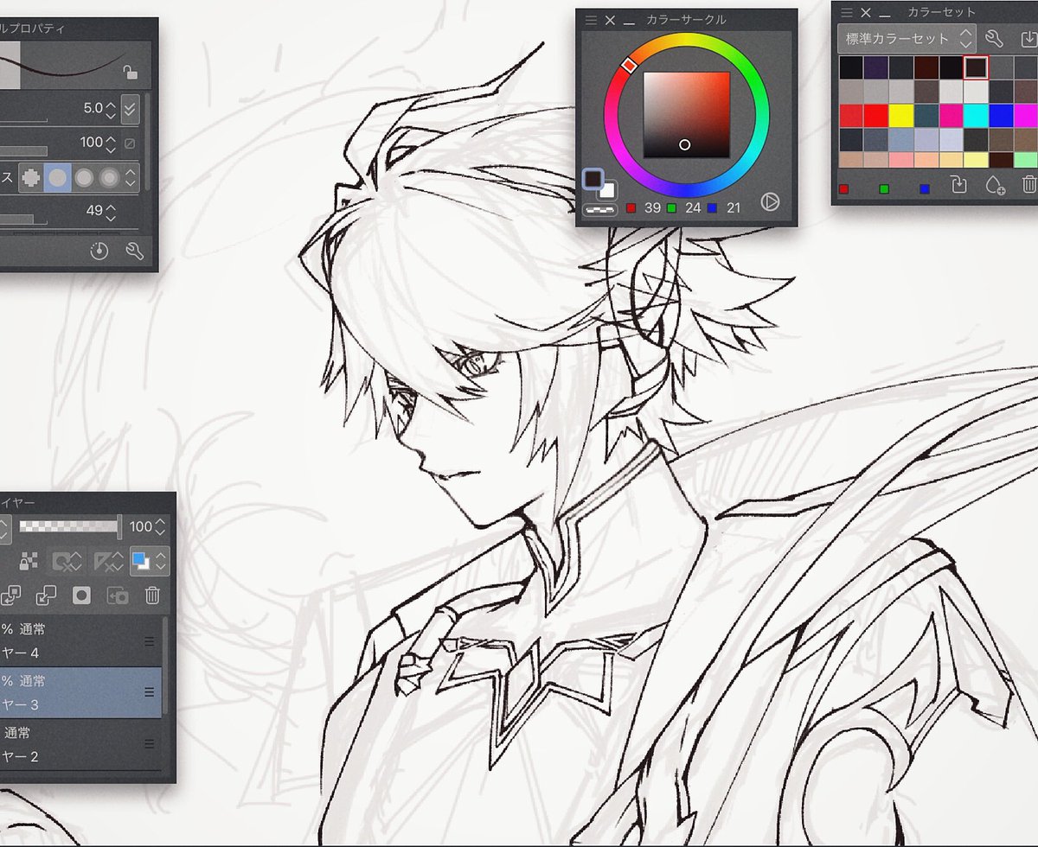
Task: Click the grip handle of layer 4
Action: 149,641
